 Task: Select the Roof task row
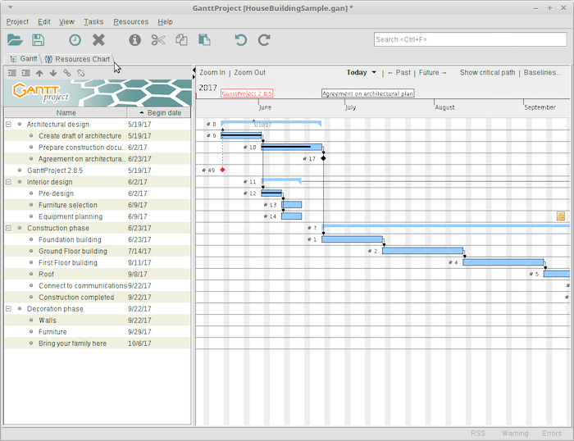click(98, 274)
